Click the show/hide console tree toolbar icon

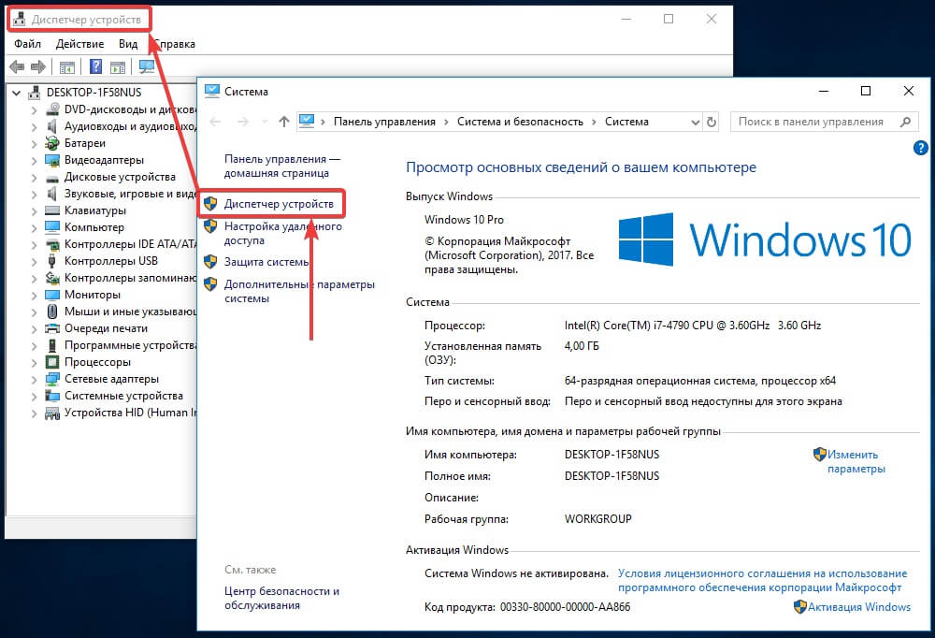point(66,66)
